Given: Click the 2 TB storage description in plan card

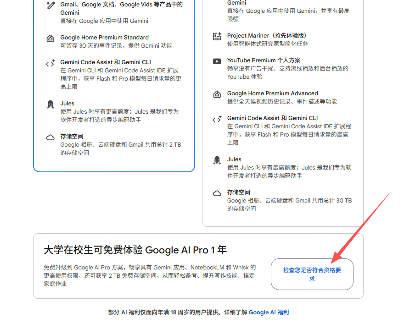Looking at the screenshot, I should click(120, 149).
